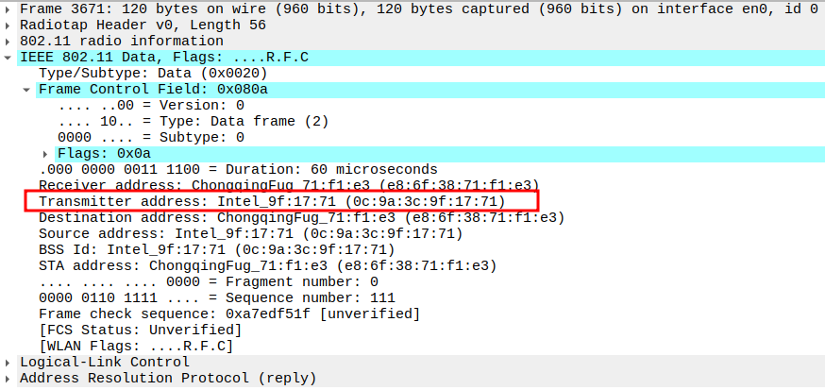
Task: Expand 802.11 radio information section
Action: (8, 42)
